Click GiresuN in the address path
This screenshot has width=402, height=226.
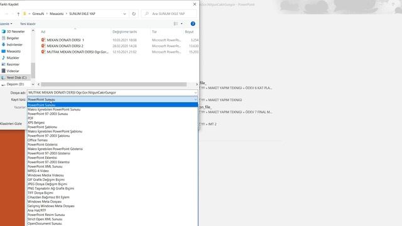pos(38,14)
